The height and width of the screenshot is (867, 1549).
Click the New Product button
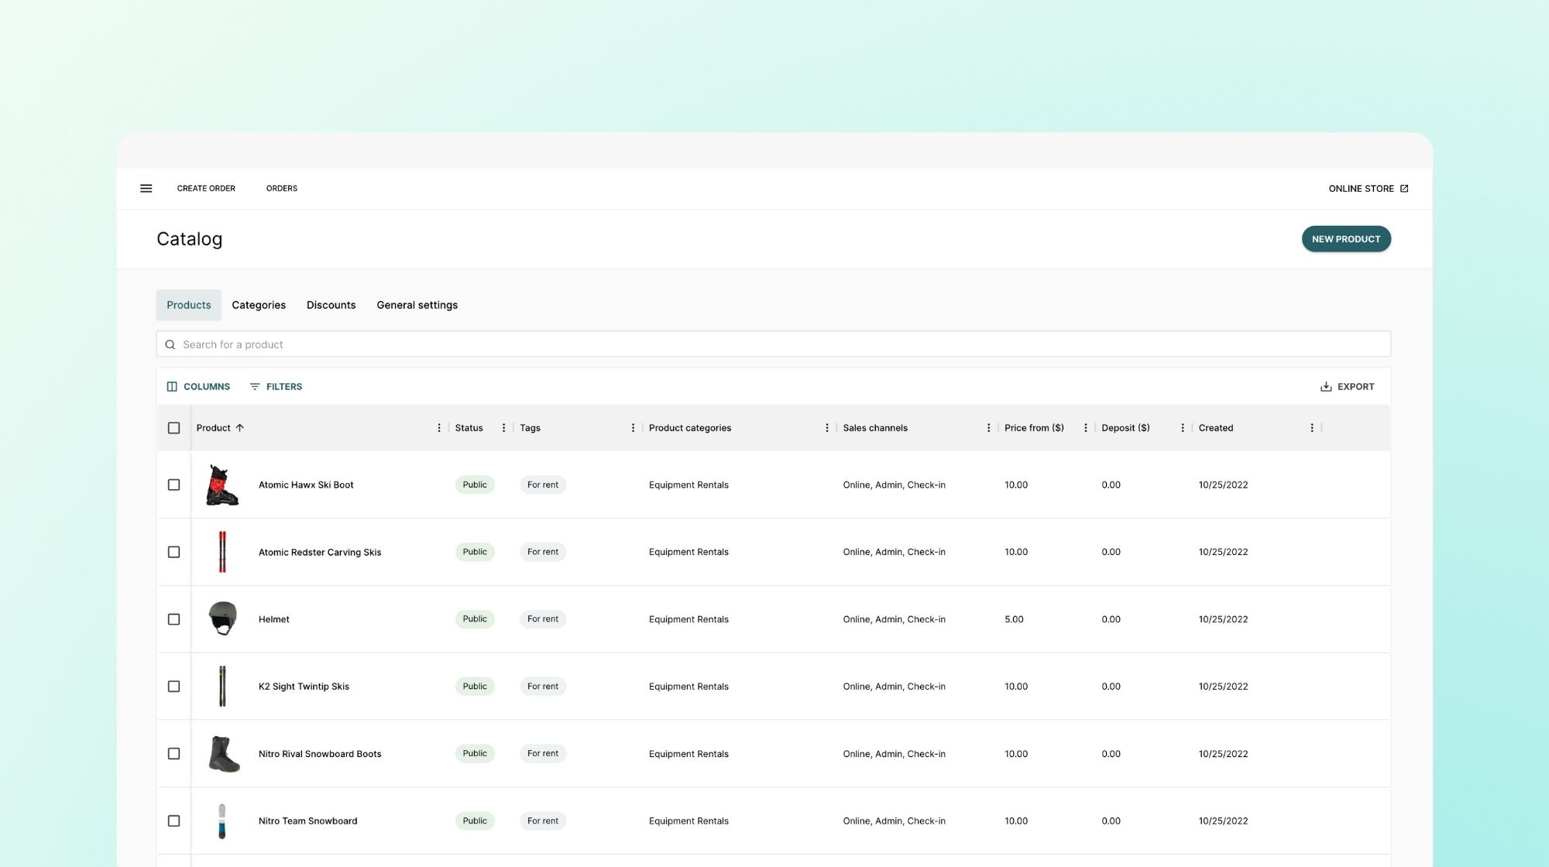(1346, 239)
